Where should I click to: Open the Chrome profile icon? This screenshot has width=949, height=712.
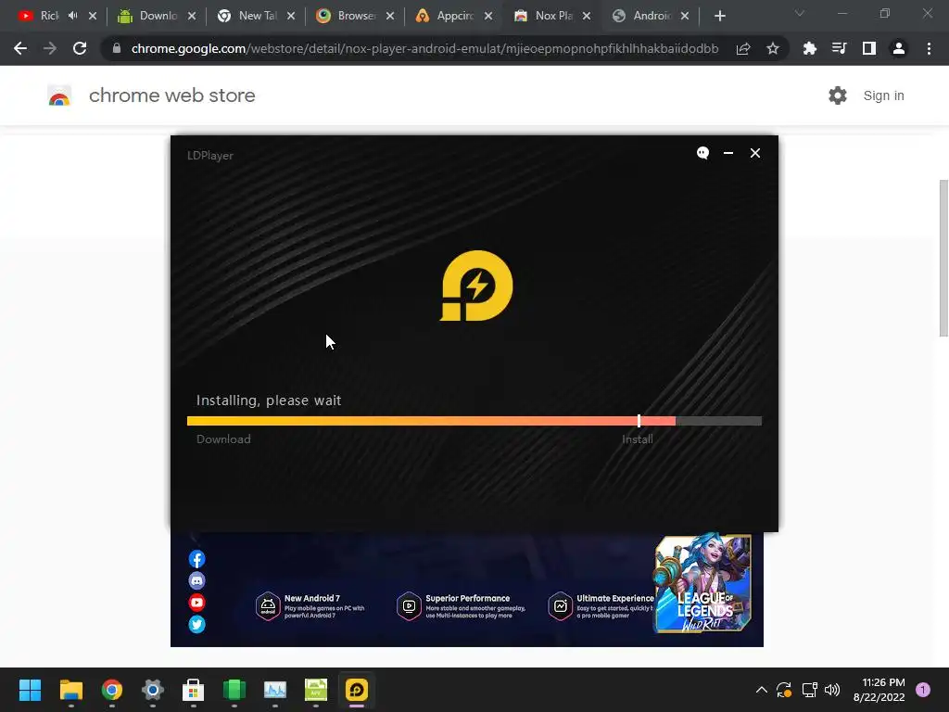(x=898, y=48)
